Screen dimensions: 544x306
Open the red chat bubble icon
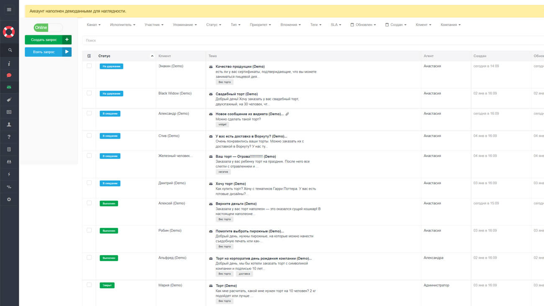(9, 75)
